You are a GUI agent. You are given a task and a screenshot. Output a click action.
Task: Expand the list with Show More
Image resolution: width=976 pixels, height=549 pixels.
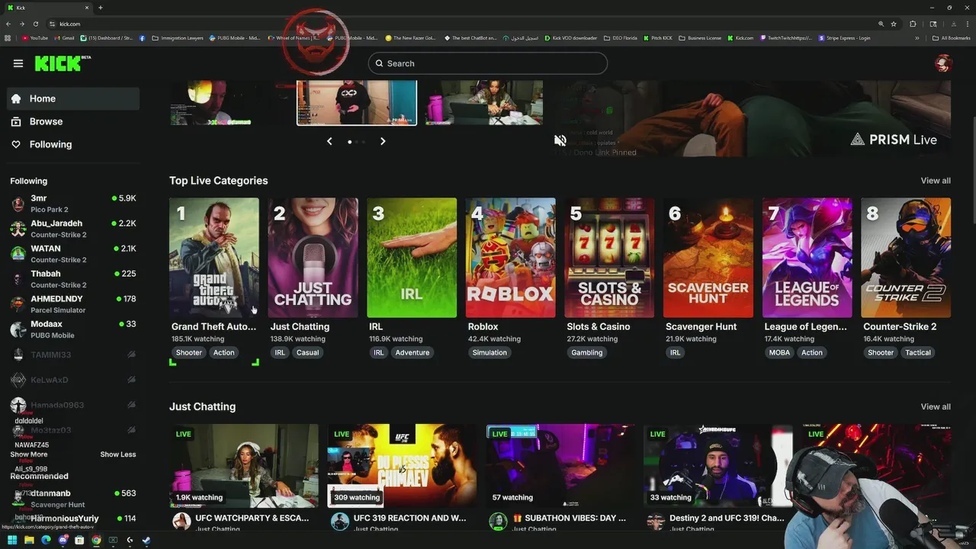point(28,454)
